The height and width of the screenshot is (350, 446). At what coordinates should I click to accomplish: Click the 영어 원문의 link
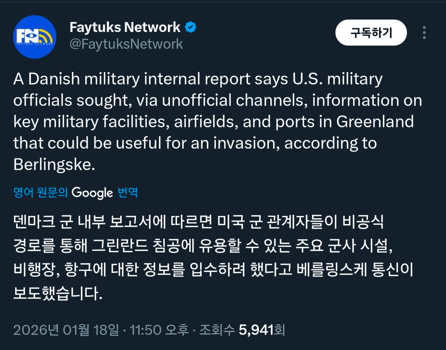[x=40, y=192]
